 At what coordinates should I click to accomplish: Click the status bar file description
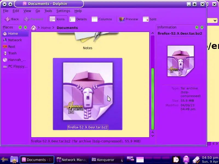pos(86,141)
